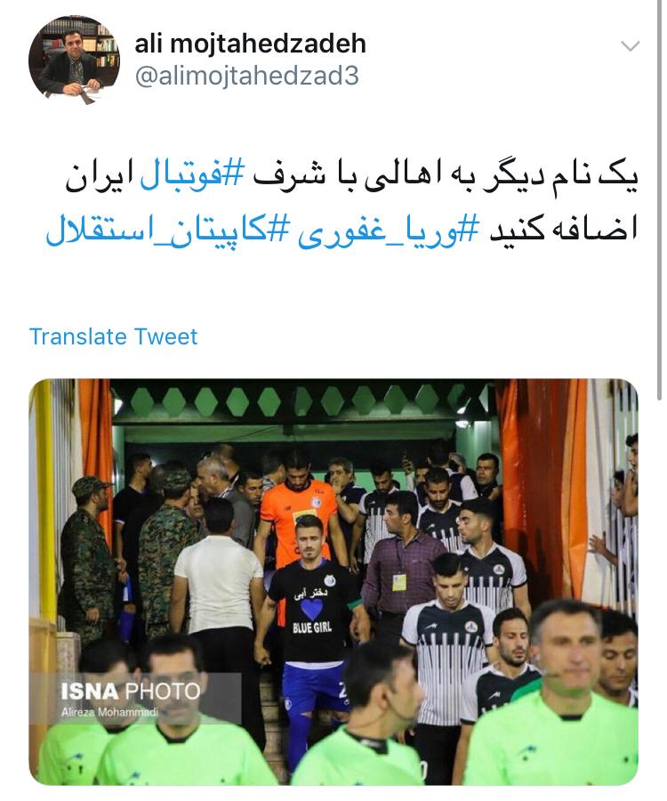Click the ISNA PHOTO watermark
The height and width of the screenshot is (801, 667).
(x=131, y=692)
